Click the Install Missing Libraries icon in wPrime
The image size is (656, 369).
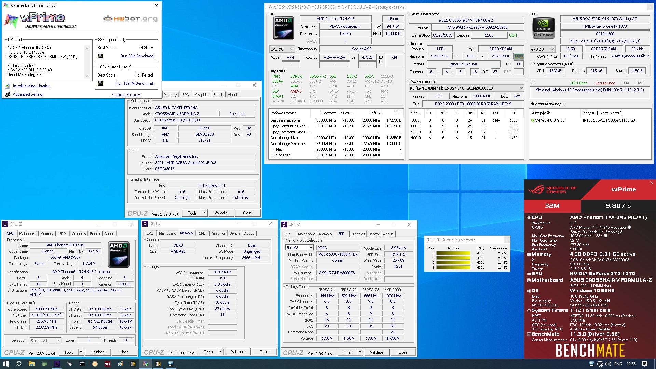click(x=8, y=86)
